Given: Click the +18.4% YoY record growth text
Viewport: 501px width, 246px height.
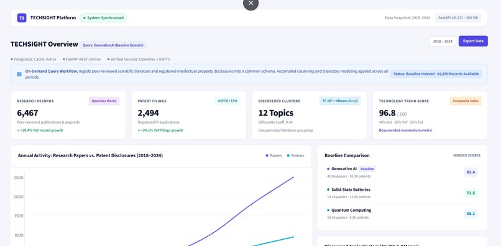Looking at the screenshot, I should pos(40,130).
